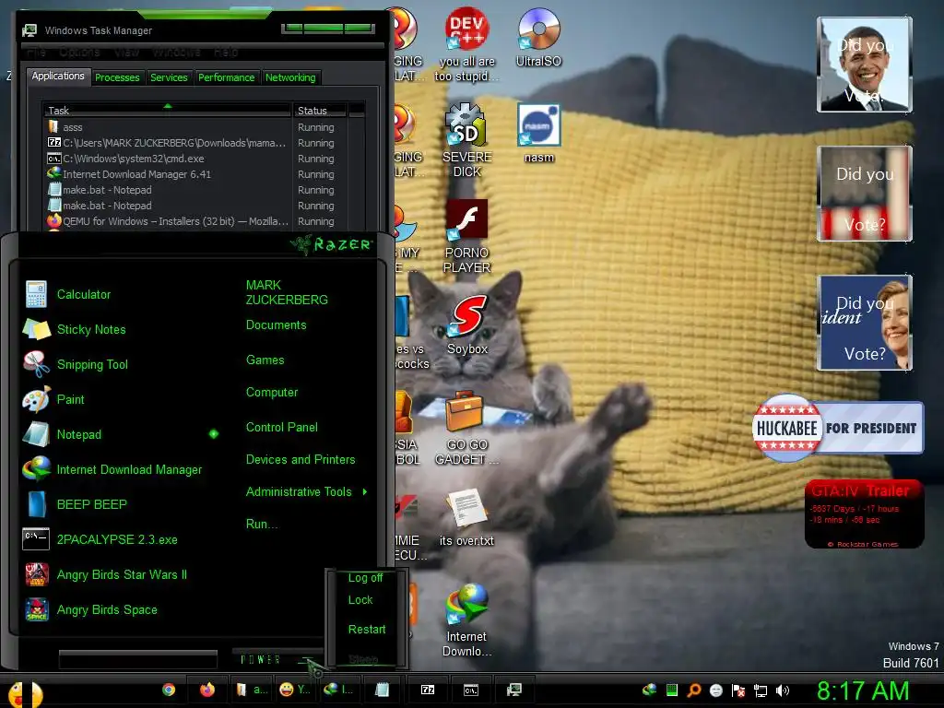Open the its over.txt file

click(466, 518)
